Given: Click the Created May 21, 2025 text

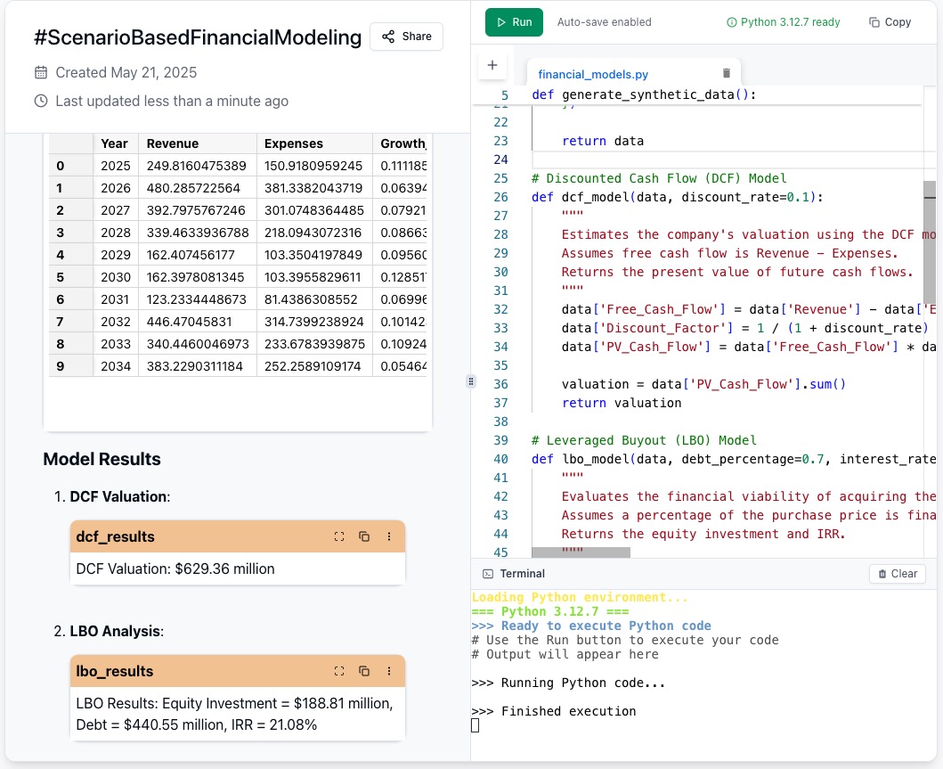Looking at the screenshot, I should click(x=126, y=73).
